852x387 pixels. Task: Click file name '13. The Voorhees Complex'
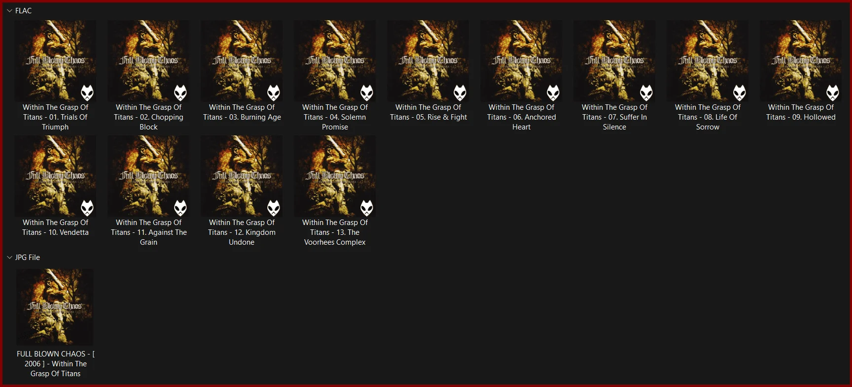coord(335,232)
